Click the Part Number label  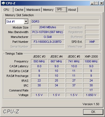click(20, 42)
